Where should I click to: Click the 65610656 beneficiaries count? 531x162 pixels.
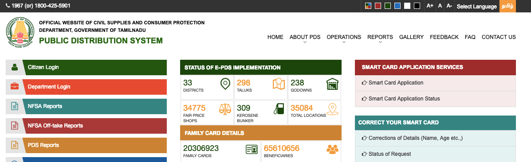click(282, 148)
